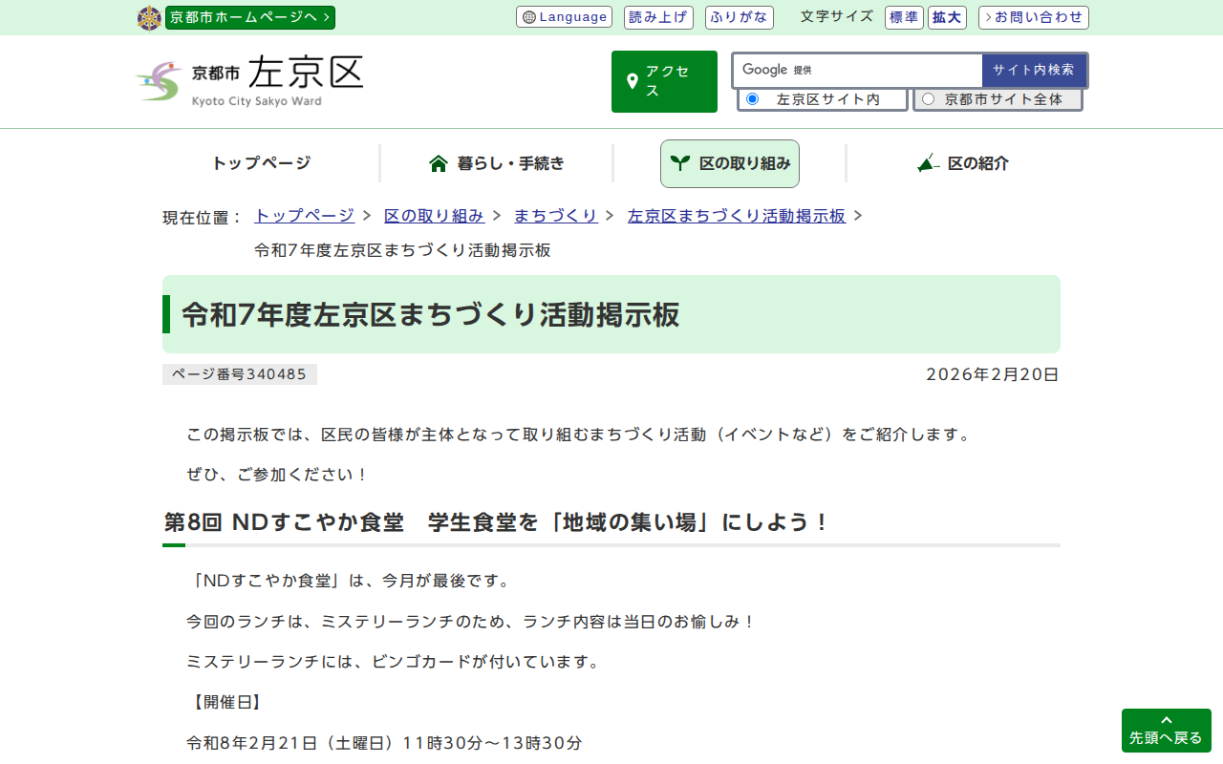Click the 読み上げ button
Image resolution: width=1223 pixels, height=764 pixels.
pyautogui.click(x=658, y=17)
